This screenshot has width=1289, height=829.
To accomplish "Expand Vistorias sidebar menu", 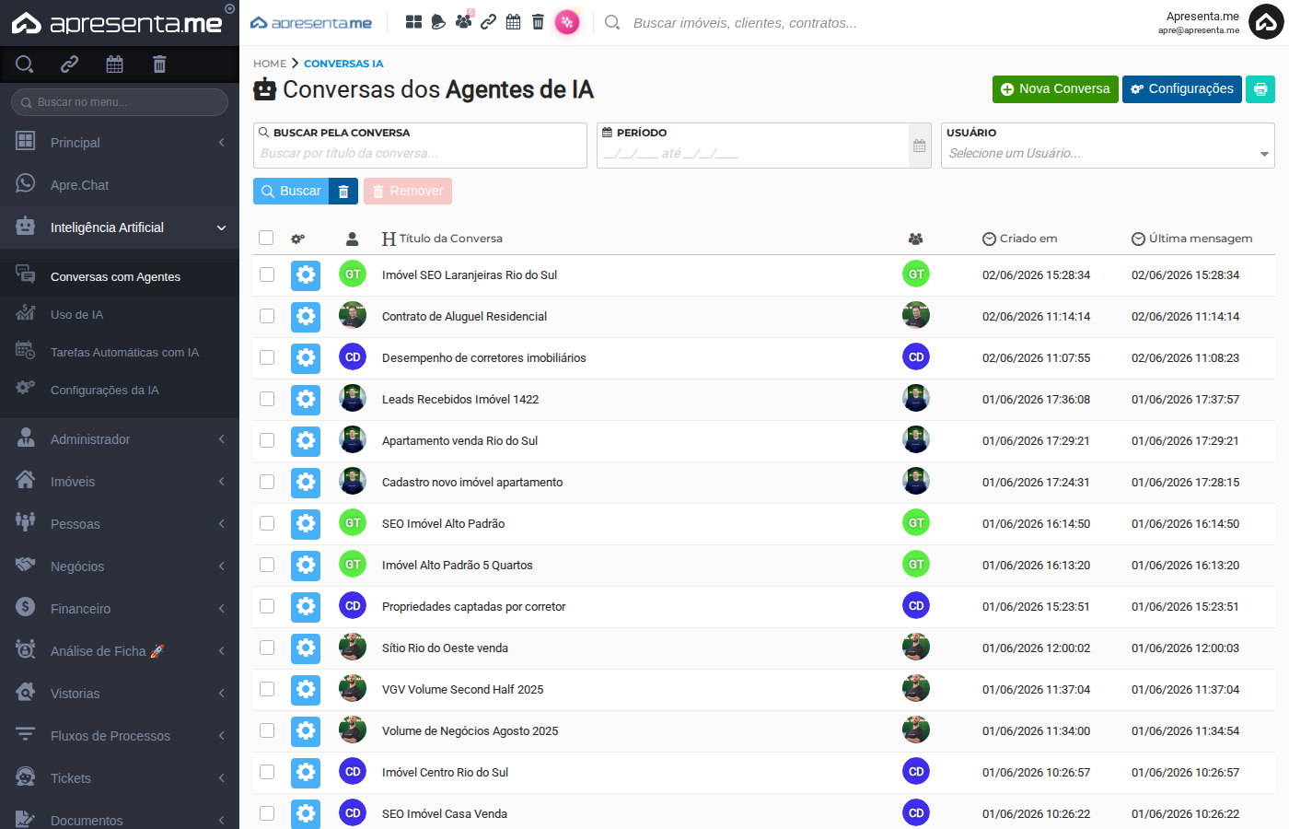I will 120,694.
